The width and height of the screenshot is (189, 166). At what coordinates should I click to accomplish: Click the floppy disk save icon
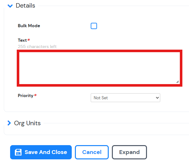[x=18, y=152]
